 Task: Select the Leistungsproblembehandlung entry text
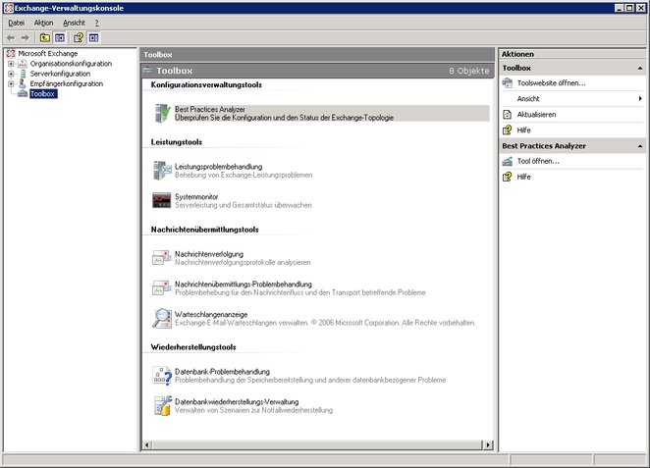click(218, 167)
